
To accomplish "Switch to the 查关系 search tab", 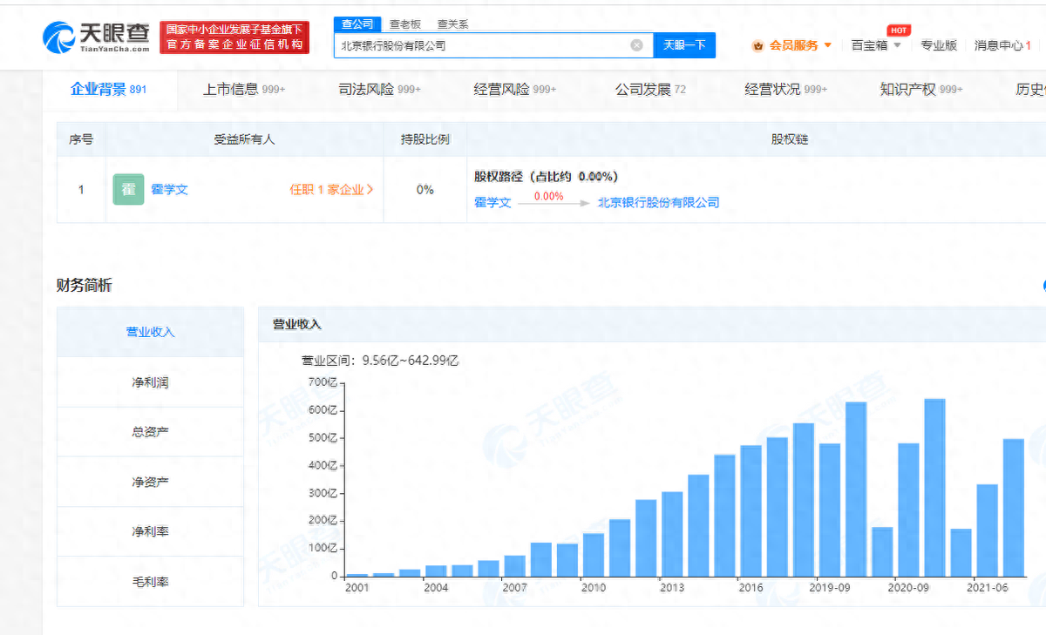I will point(452,24).
